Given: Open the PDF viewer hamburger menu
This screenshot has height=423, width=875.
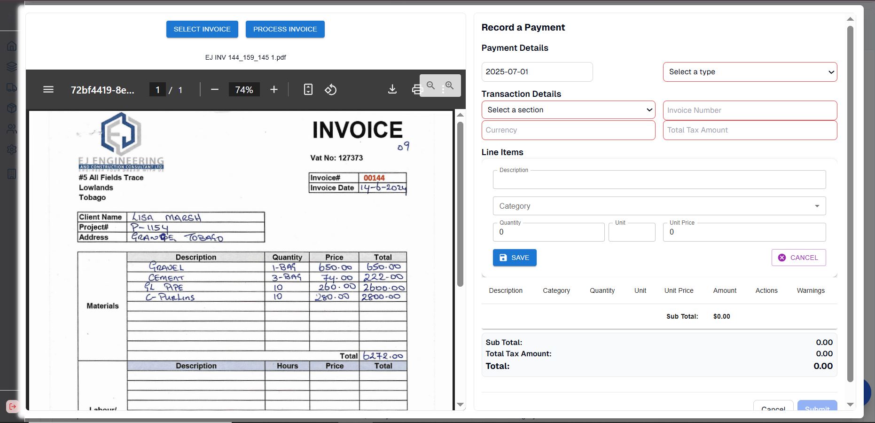Looking at the screenshot, I should click(x=48, y=89).
